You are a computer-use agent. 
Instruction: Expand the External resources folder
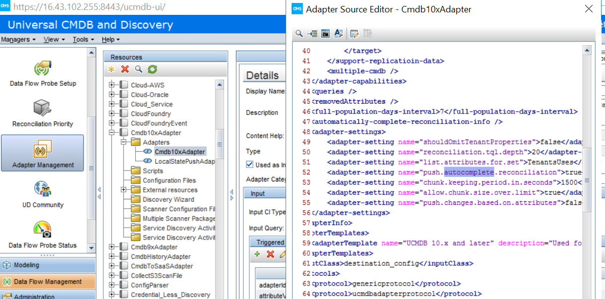pos(124,190)
